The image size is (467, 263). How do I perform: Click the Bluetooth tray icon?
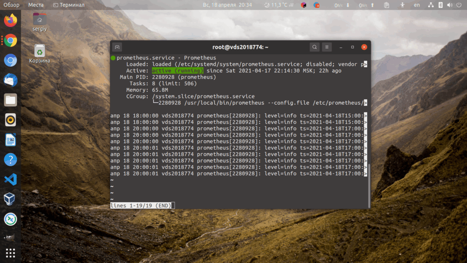click(x=441, y=5)
